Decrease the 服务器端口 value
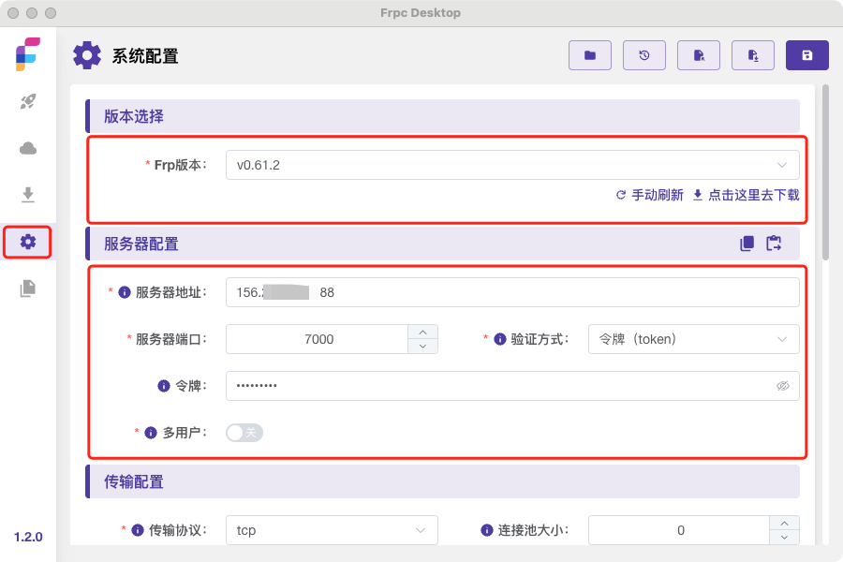The height and width of the screenshot is (562, 843). (423, 347)
